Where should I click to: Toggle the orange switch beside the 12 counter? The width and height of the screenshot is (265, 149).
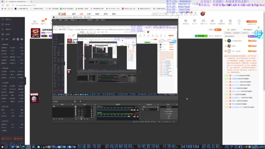[x=43, y=21]
